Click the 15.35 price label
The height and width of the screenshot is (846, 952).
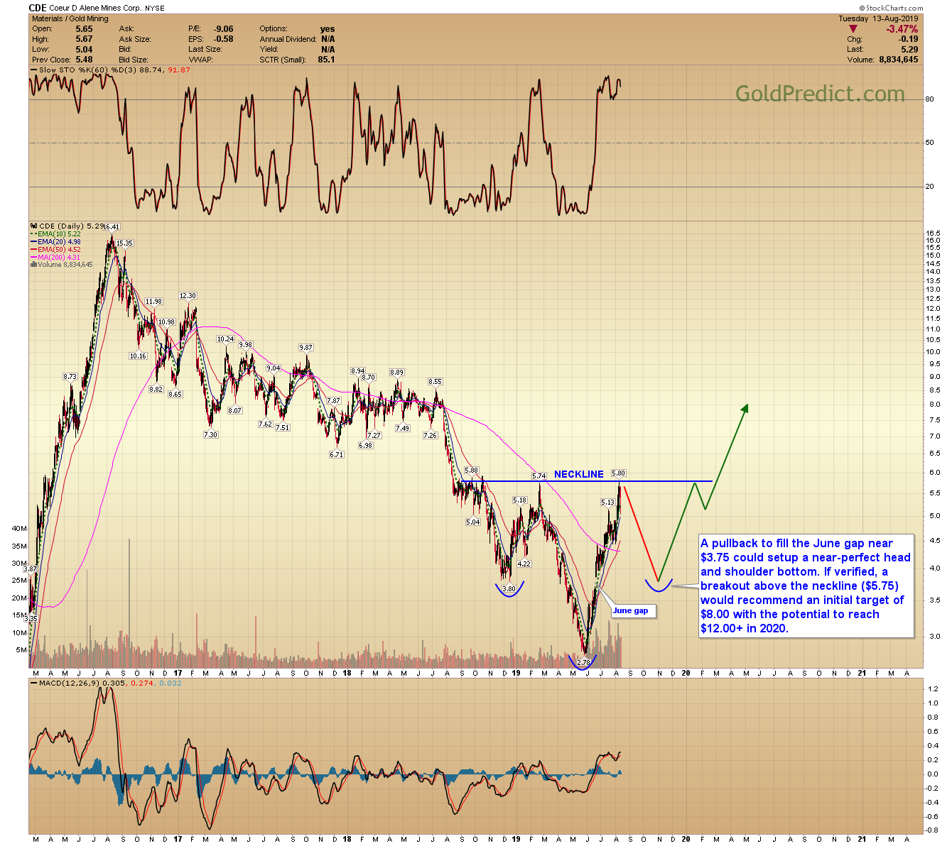pos(124,243)
